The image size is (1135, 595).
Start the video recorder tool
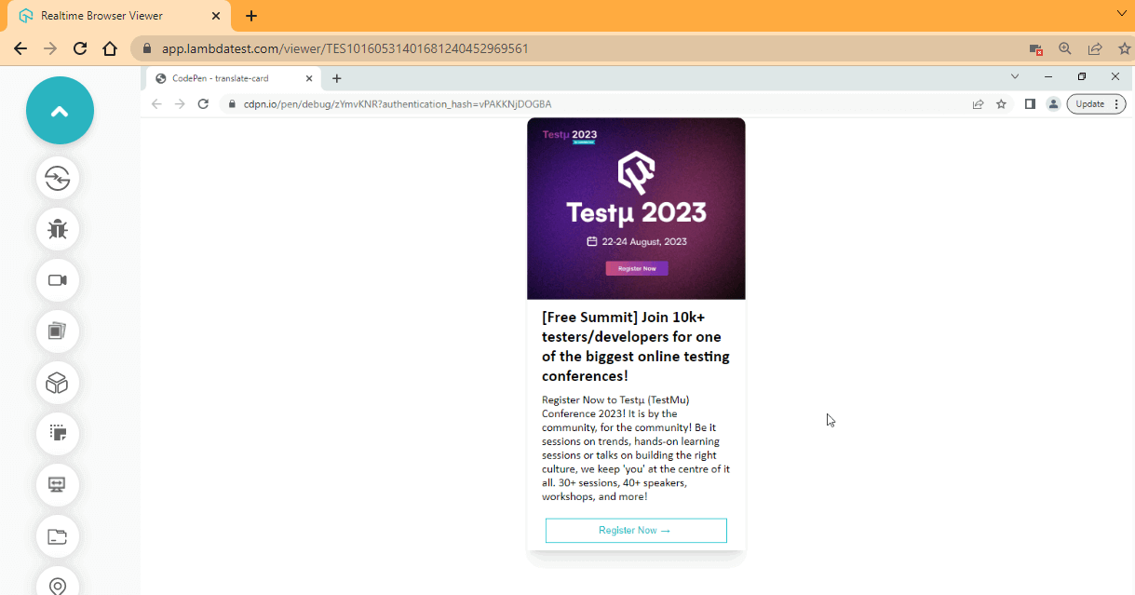58,280
